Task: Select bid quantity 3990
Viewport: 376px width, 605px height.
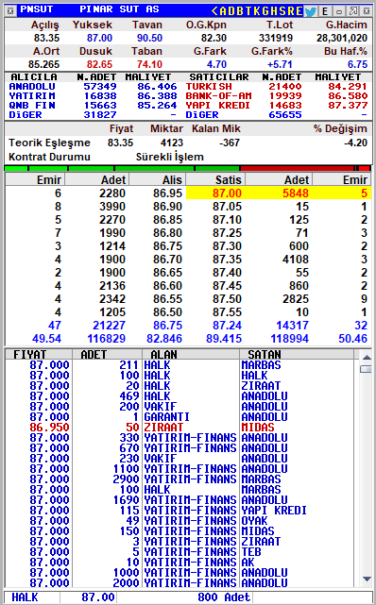Action: (x=112, y=207)
